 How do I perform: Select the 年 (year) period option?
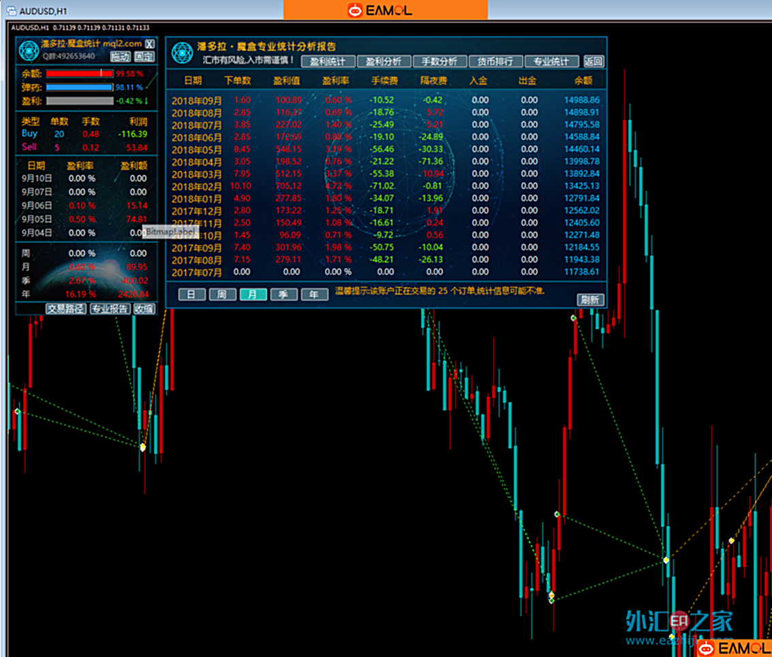pos(314,294)
